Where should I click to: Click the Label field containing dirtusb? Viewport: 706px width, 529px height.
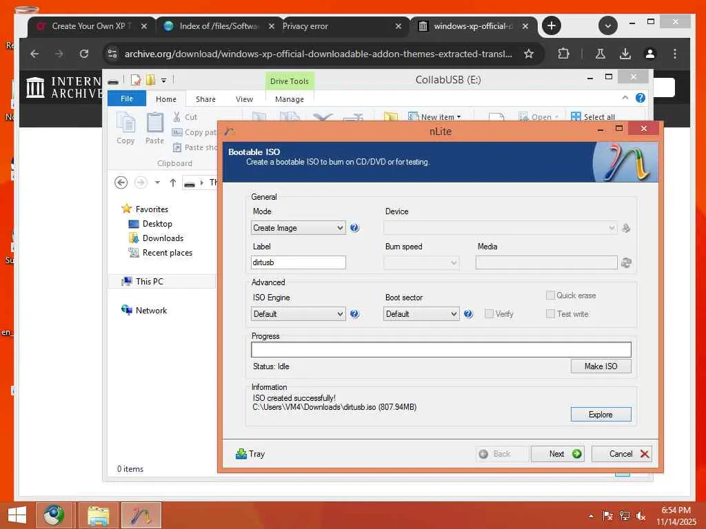298,262
